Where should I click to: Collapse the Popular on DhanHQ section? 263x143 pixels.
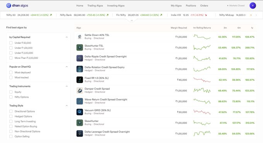67,67
